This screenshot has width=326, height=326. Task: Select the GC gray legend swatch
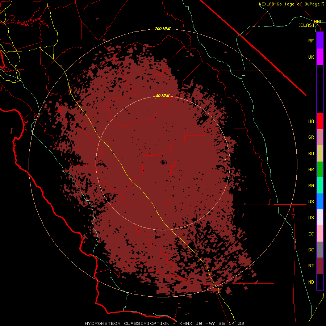[320, 250]
